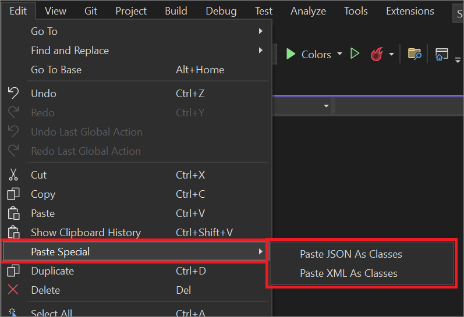Open the Hot Reload dropdown arrow
Viewport: 464px width, 317px height.
tap(391, 54)
